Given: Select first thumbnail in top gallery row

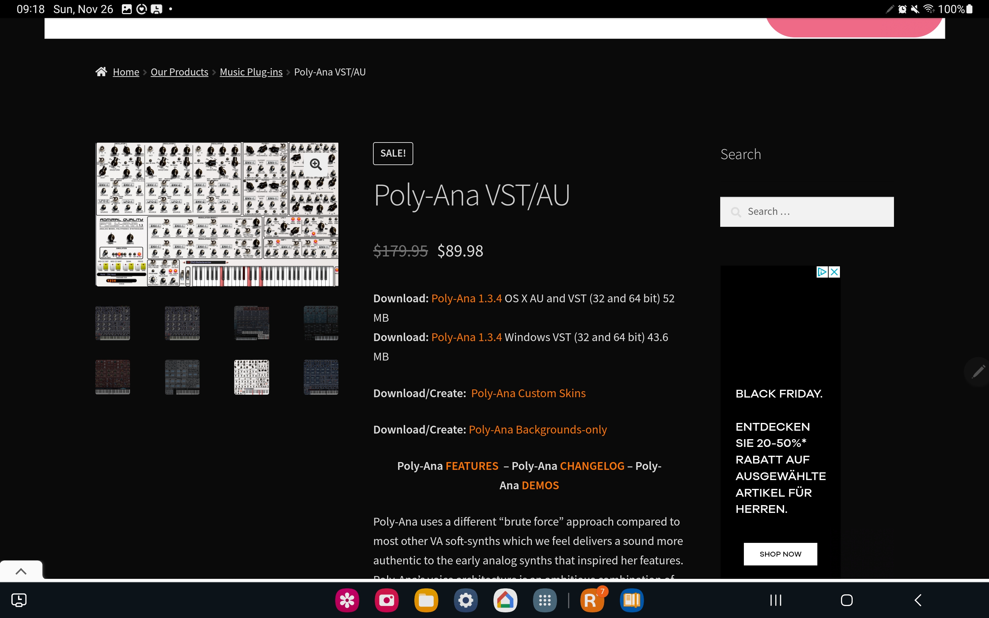Looking at the screenshot, I should coord(113,323).
